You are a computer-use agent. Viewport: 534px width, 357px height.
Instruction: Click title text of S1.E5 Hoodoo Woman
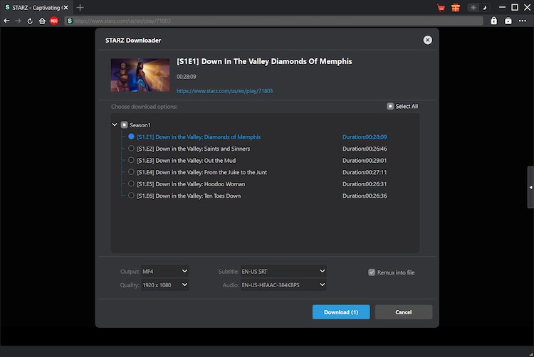pyautogui.click(x=191, y=184)
